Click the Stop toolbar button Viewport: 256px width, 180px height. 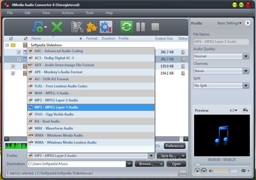pyautogui.click(x=155, y=27)
